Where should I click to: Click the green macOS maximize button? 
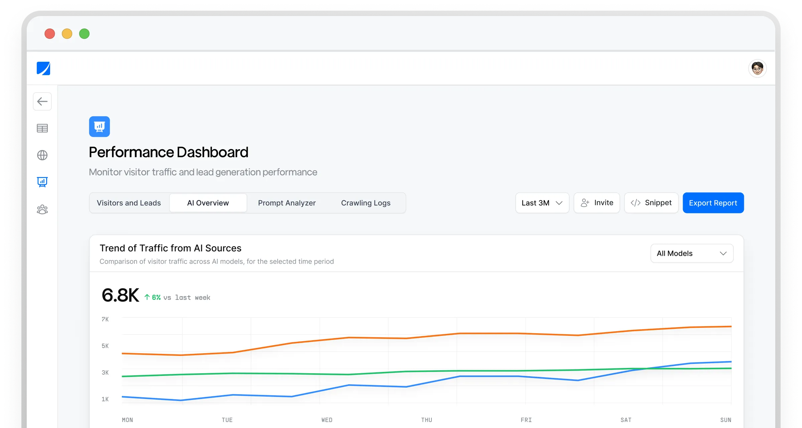84,34
